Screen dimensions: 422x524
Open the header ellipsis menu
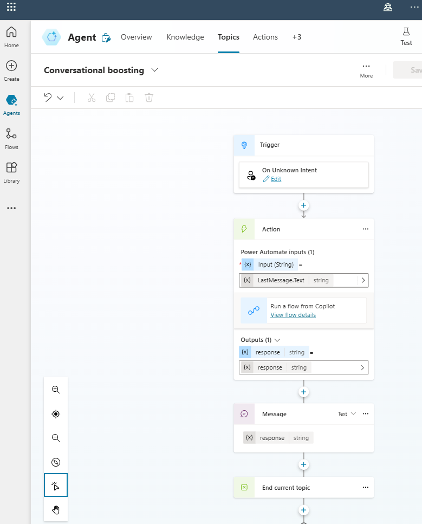(414, 7)
